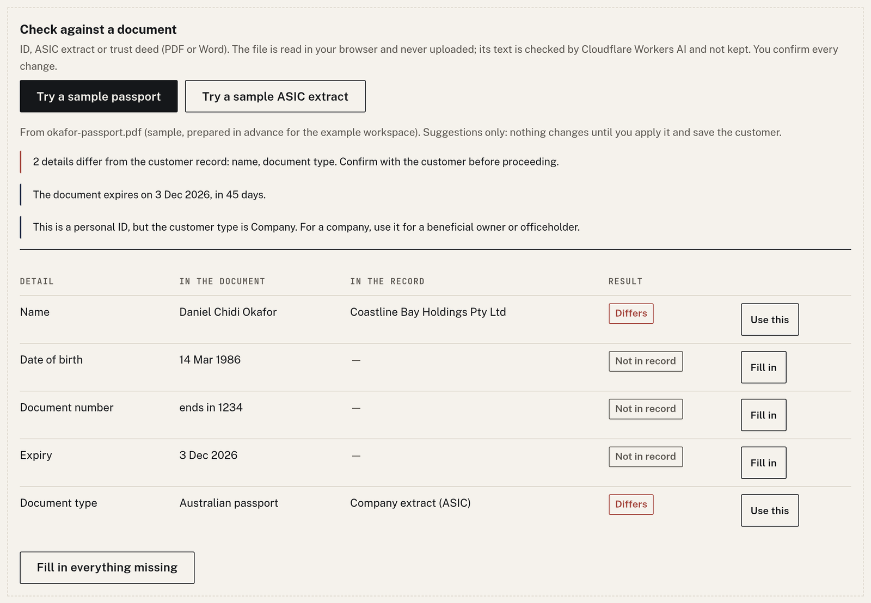
Task: Click the 3 Dec 2026 table value
Action: click(x=208, y=455)
